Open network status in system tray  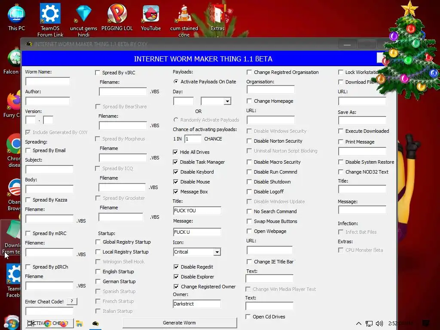(369, 324)
